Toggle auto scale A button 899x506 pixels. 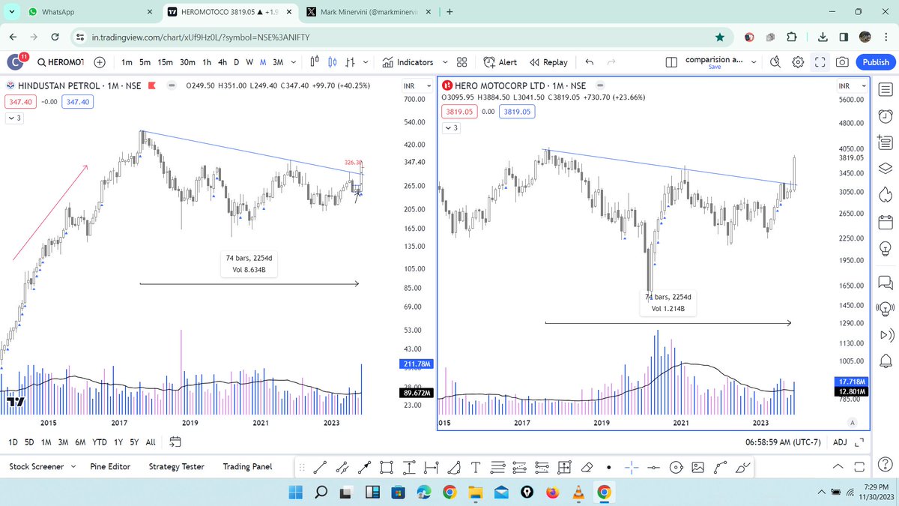tap(853, 422)
